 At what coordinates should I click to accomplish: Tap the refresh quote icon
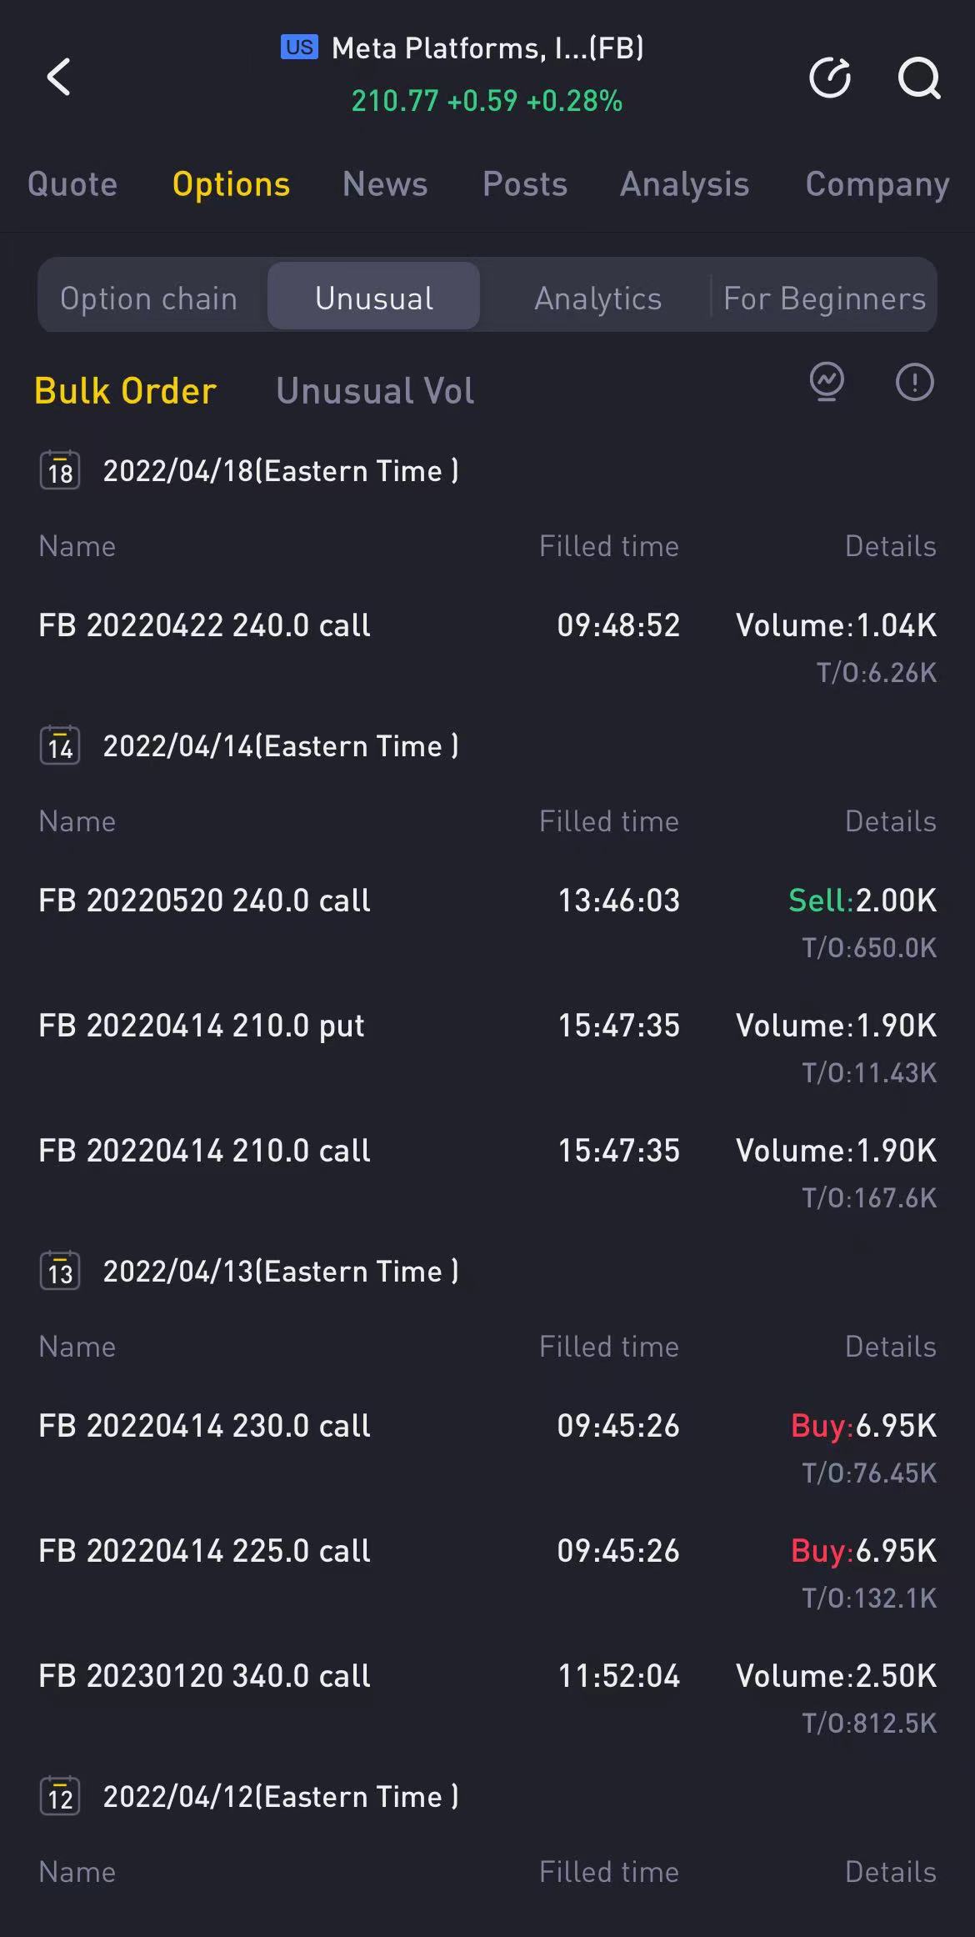[830, 78]
